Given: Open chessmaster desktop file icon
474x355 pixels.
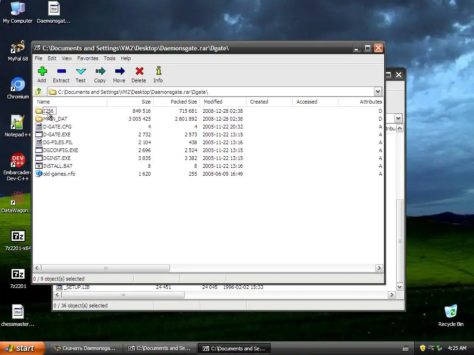Looking at the screenshot, I should click(18, 316).
